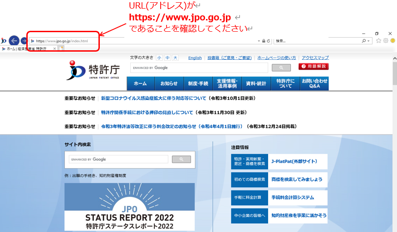Click the browser back arrow button
The image size is (397, 232).
pyautogui.click(x=14, y=41)
